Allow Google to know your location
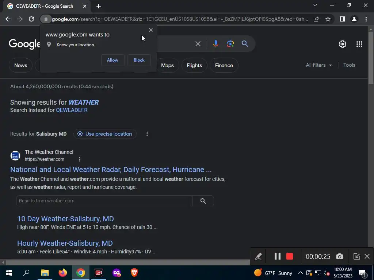 (112, 60)
